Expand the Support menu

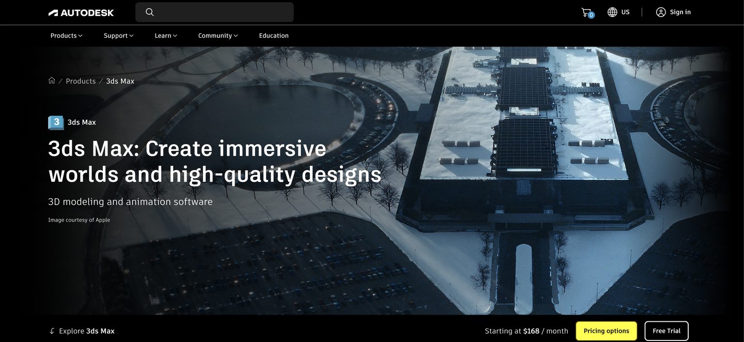pyautogui.click(x=118, y=36)
